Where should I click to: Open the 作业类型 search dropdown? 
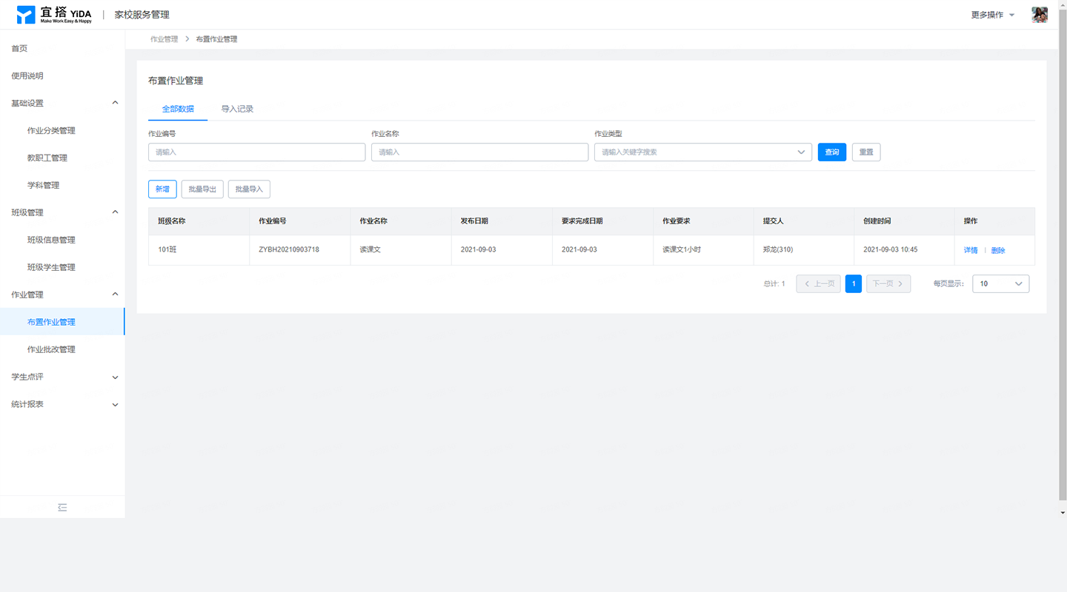click(x=702, y=152)
